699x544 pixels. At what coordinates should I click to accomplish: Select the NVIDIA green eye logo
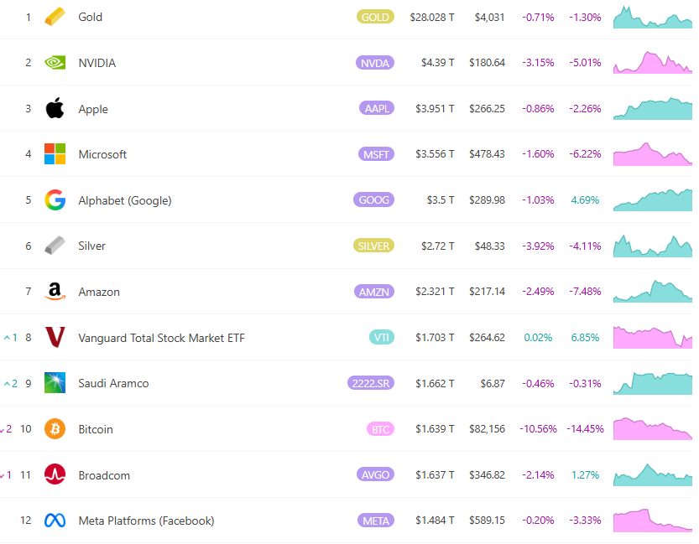click(x=55, y=62)
